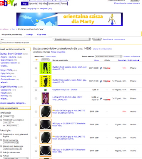Open the Pomoc tab
The height and width of the screenshot is (159, 142).
point(64,3)
